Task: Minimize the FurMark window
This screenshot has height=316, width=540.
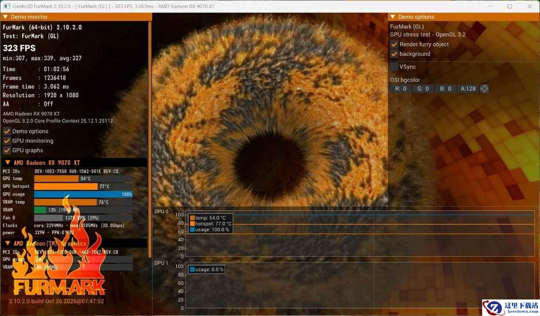Action: pos(490,6)
